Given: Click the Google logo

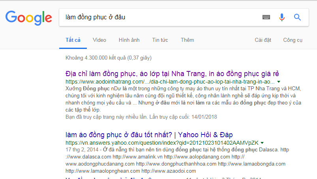Looking at the screenshot, I should [29, 18].
